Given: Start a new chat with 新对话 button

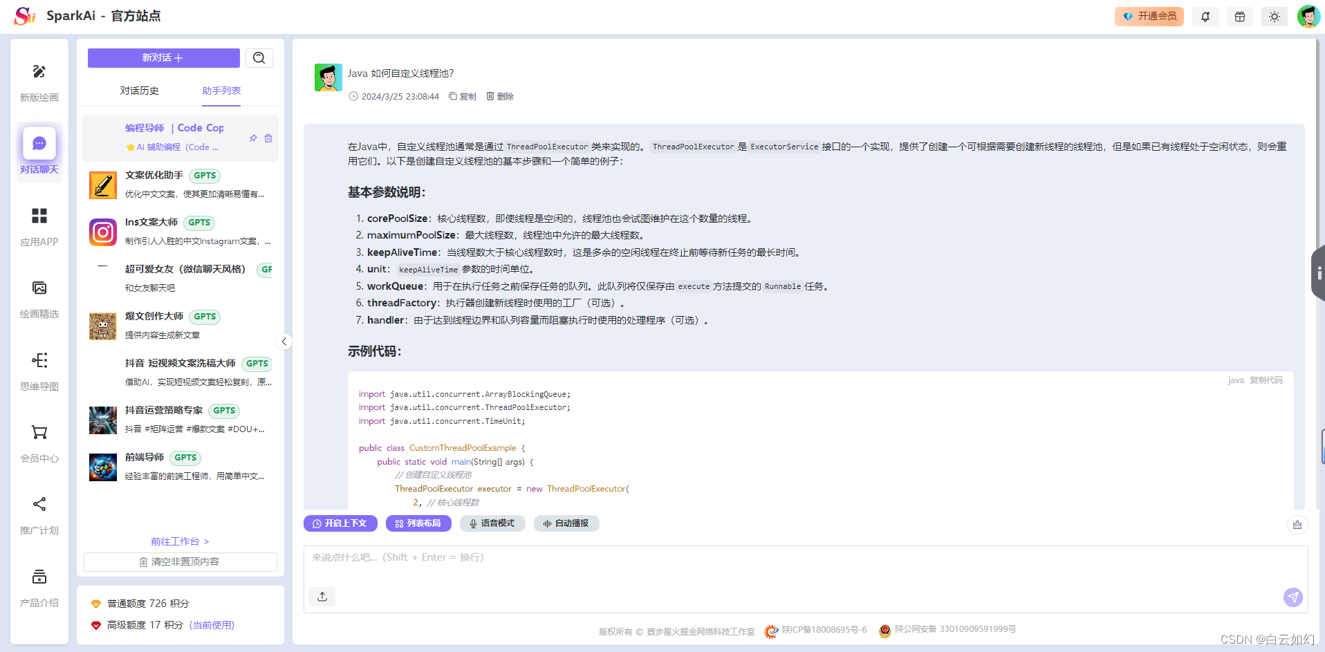Looking at the screenshot, I should (163, 58).
